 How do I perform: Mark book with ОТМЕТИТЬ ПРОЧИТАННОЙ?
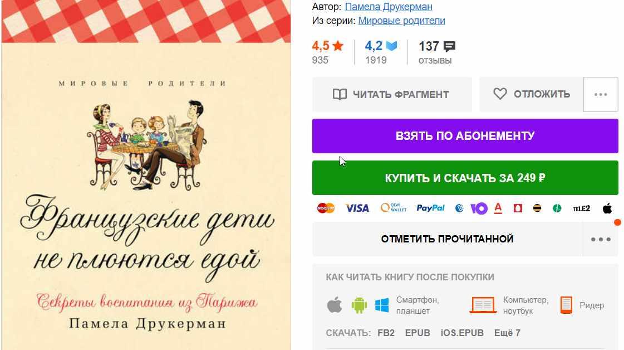448,239
